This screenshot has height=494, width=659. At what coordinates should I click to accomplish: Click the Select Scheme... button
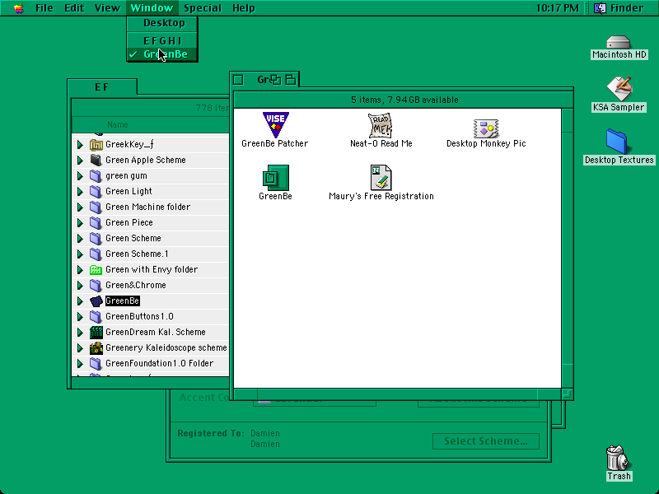tap(485, 441)
